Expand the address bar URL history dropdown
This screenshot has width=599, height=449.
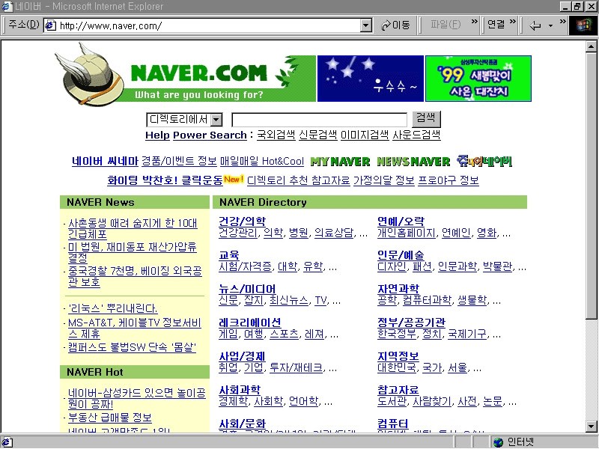point(365,25)
